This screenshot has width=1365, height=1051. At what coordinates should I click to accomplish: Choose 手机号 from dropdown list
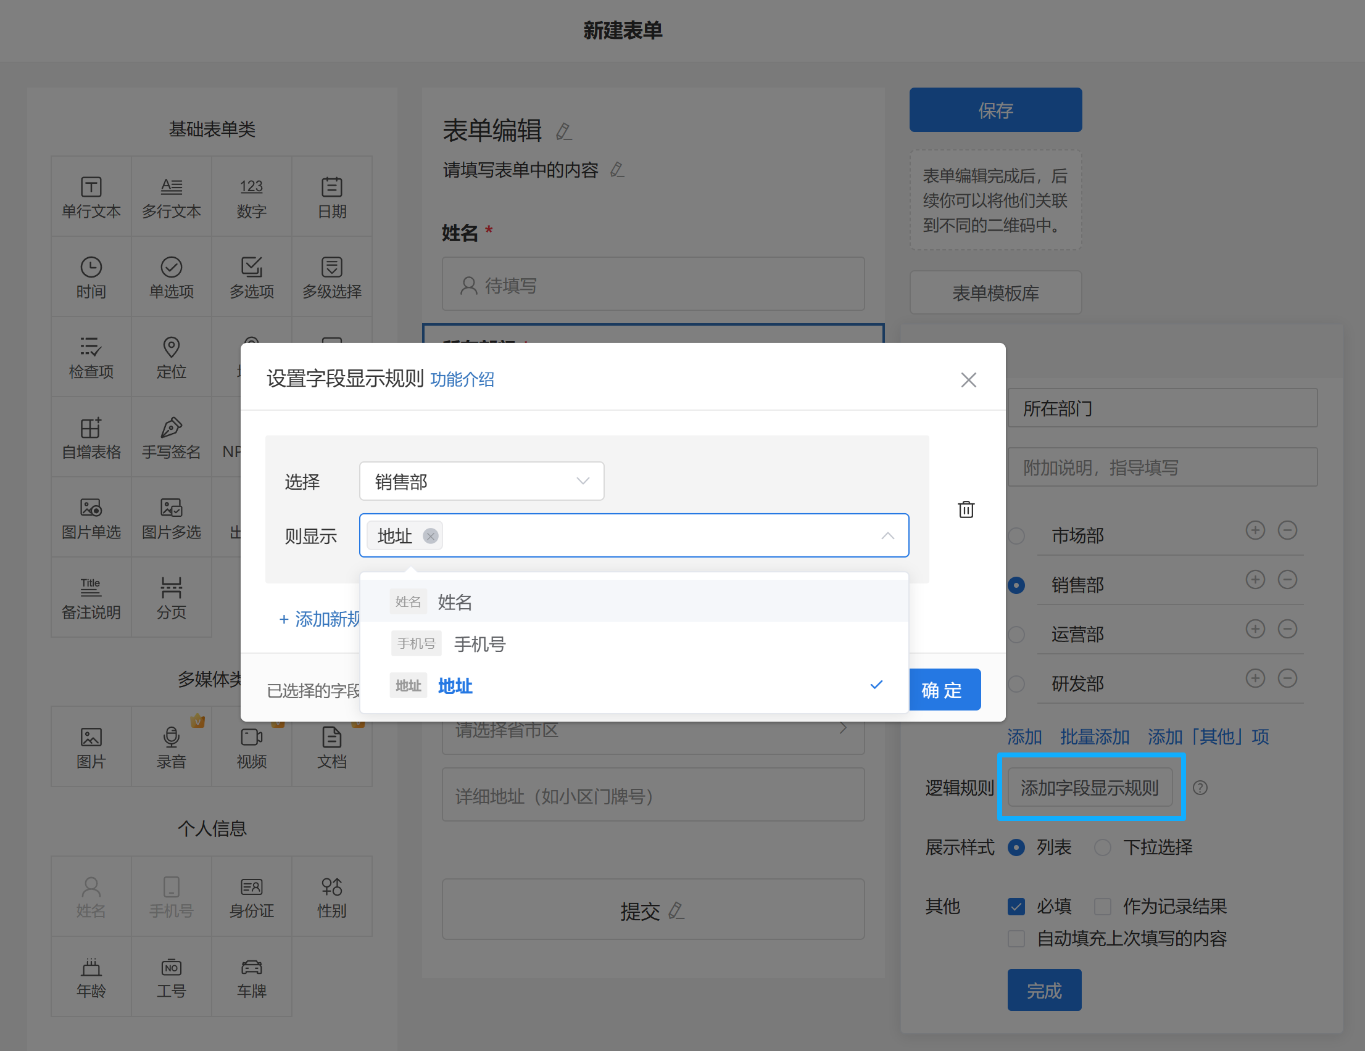point(479,643)
